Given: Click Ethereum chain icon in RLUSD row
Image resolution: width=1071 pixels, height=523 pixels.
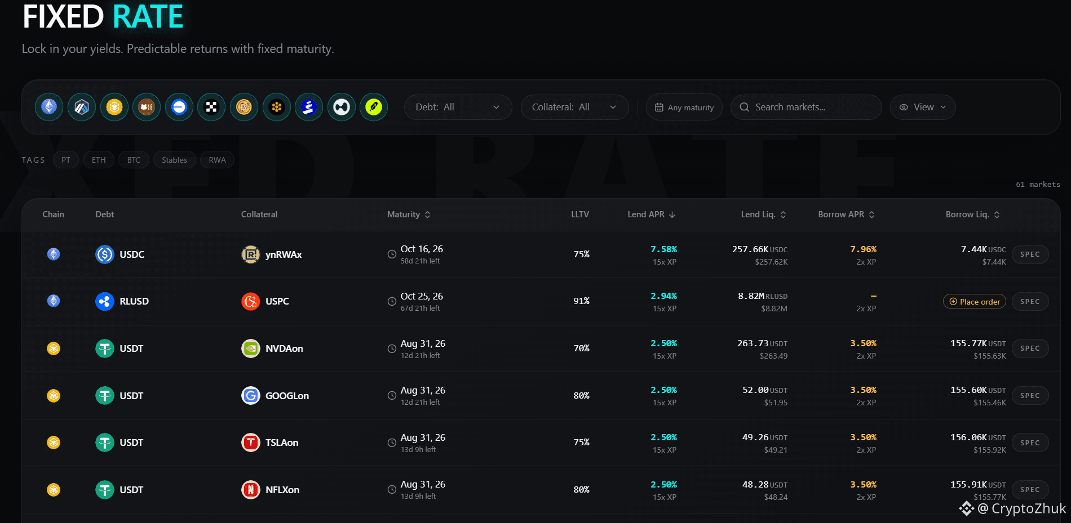Looking at the screenshot, I should click(x=54, y=301).
